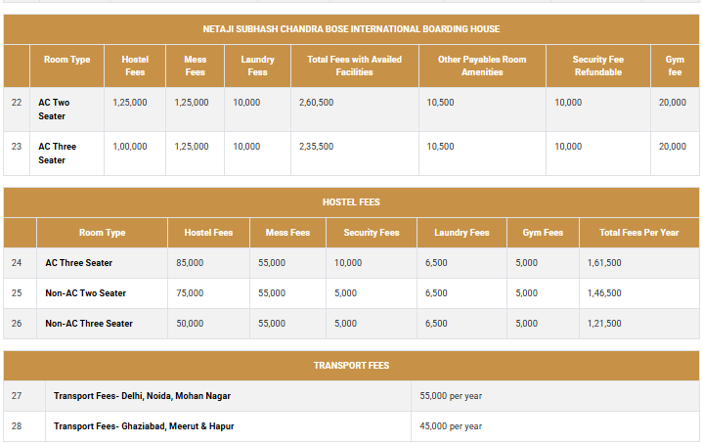Click the Total Fees with Availed Facilities header
This screenshot has height=444, width=702.
[354, 66]
